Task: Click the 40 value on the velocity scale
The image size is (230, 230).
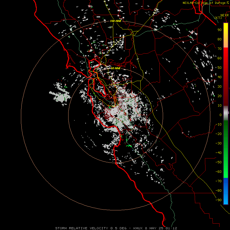Action: click(x=220, y=77)
